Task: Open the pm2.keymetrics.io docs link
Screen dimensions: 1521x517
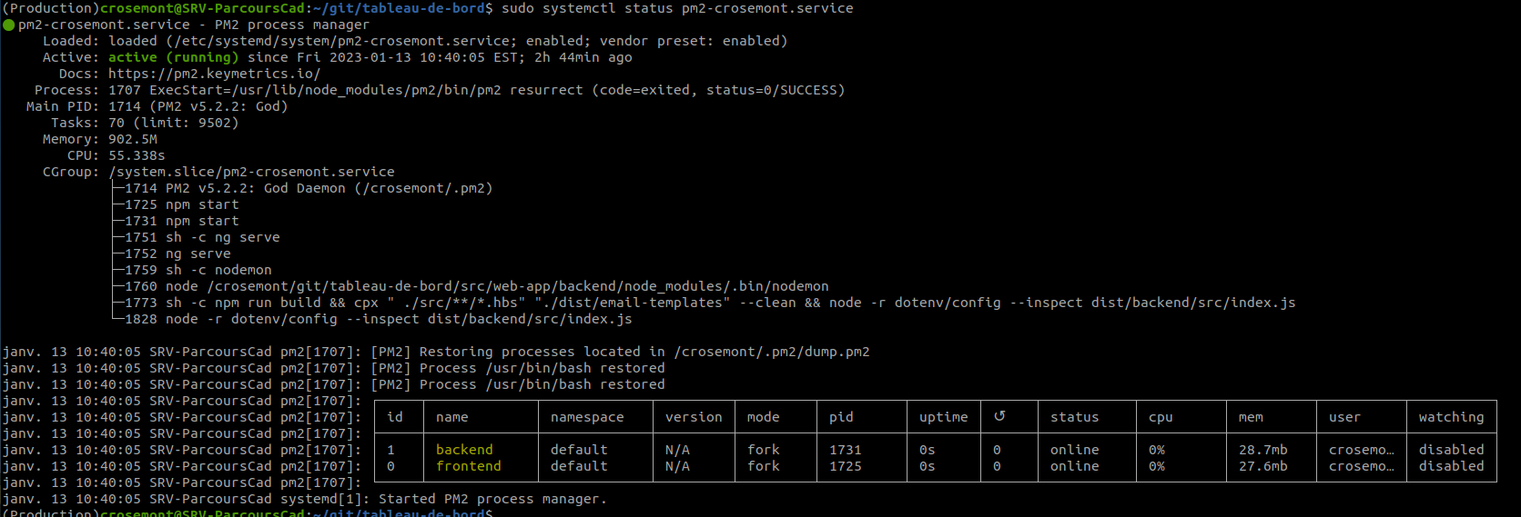Action: pos(214,74)
